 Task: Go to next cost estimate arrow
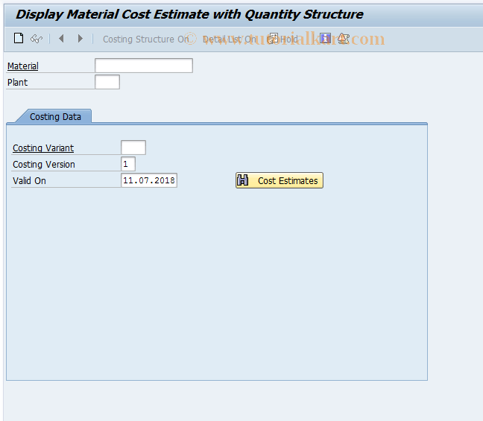pos(80,39)
